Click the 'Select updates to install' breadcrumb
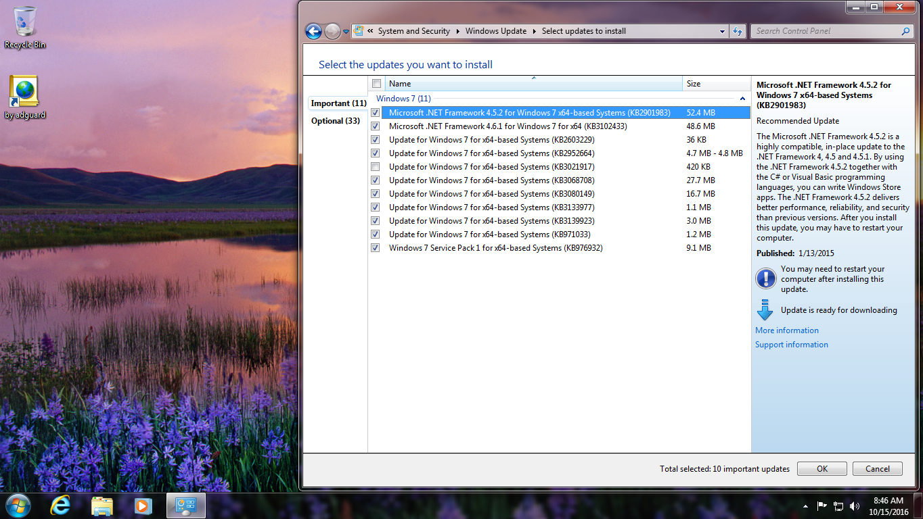This screenshot has height=519, width=923. point(584,31)
